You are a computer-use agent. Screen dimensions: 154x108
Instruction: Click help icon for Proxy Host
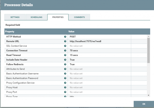point(65,88)
